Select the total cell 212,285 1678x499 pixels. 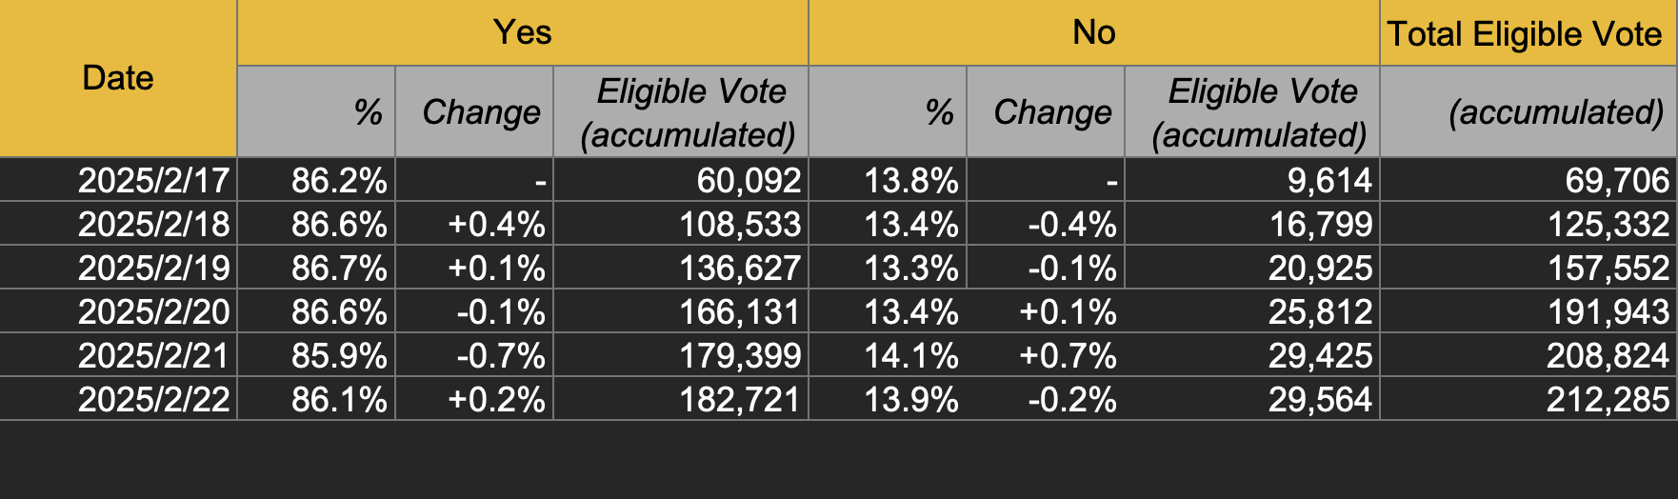tap(1608, 399)
